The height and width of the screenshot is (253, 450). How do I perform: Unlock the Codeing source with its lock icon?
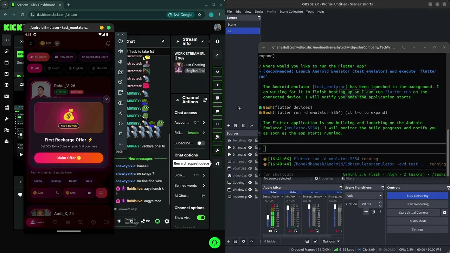(256, 183)
